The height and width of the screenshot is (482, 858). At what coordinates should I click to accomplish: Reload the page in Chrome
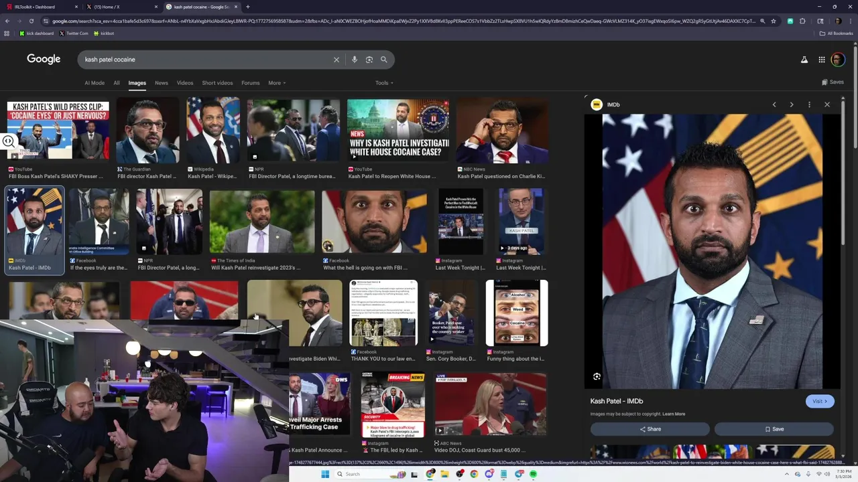(x=31, y=21)
